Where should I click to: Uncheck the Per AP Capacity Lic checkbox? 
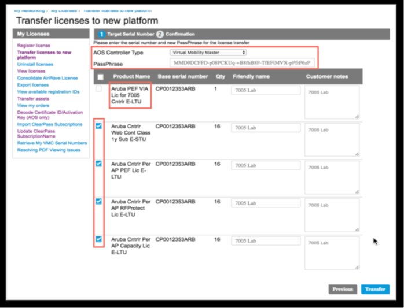tap(98, 239)
